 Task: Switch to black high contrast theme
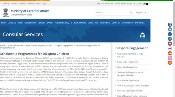coord(147,4)
